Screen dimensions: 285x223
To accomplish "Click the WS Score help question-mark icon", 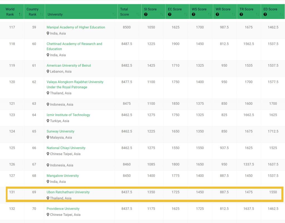I will (x=193, y=14).
